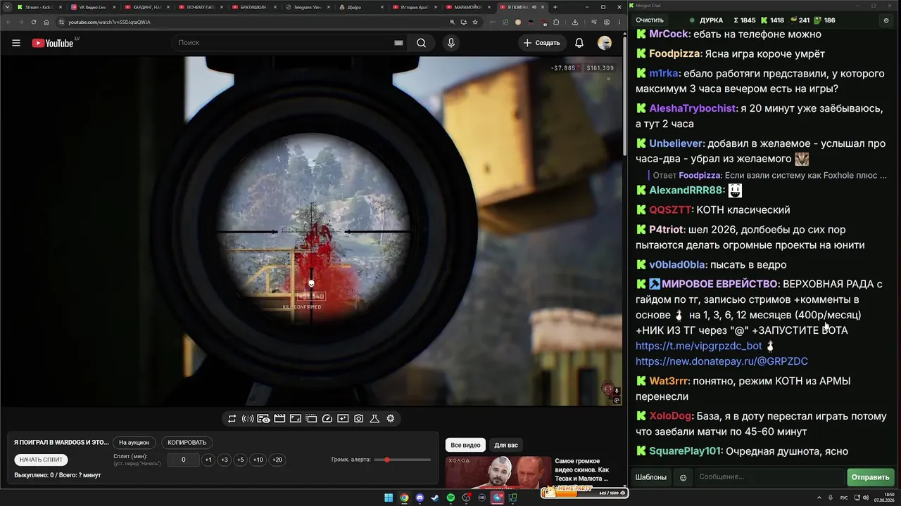
Task: Click the speedometer icon under video
Action: [x=327, y=419]
